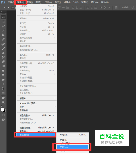Choose 颜色设置(G)... menu entry
This screenshot has width=136, height=153.
[x=36, y=116]
